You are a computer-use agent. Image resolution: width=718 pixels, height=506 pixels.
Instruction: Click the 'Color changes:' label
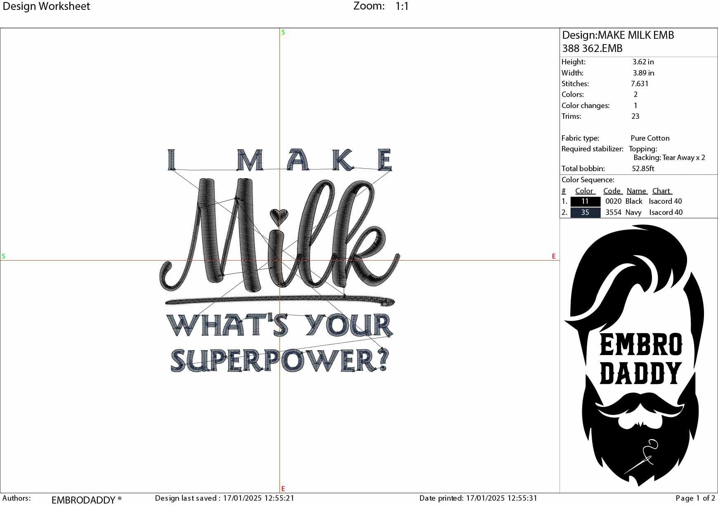(x=585, y=106)
